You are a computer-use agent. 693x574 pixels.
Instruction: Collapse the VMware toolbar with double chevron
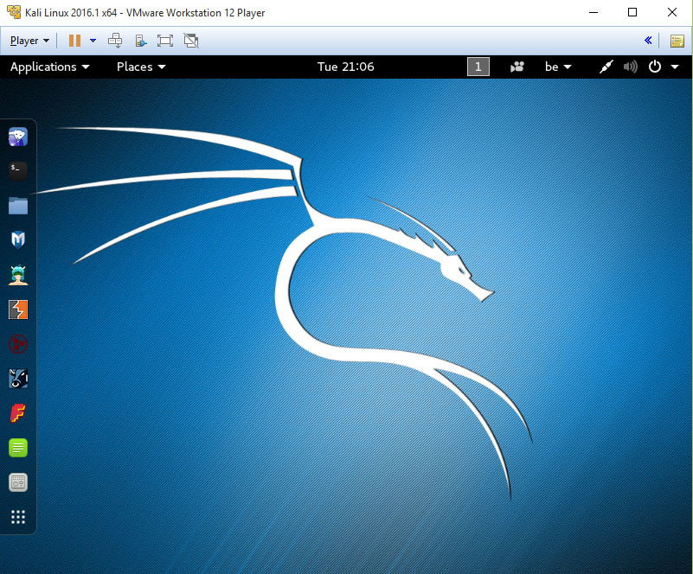click(648, 41)
